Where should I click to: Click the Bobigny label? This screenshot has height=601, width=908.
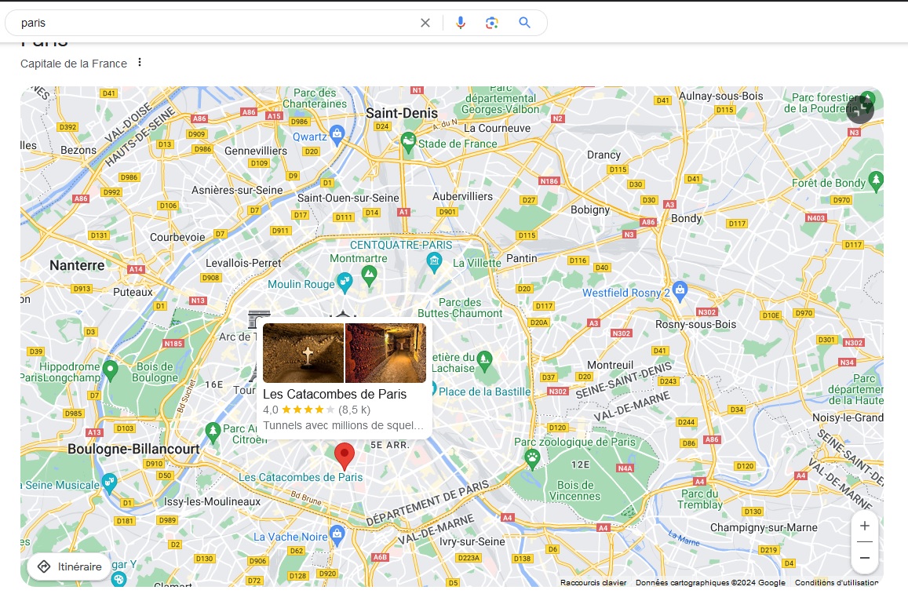click(x=590, y=209)
